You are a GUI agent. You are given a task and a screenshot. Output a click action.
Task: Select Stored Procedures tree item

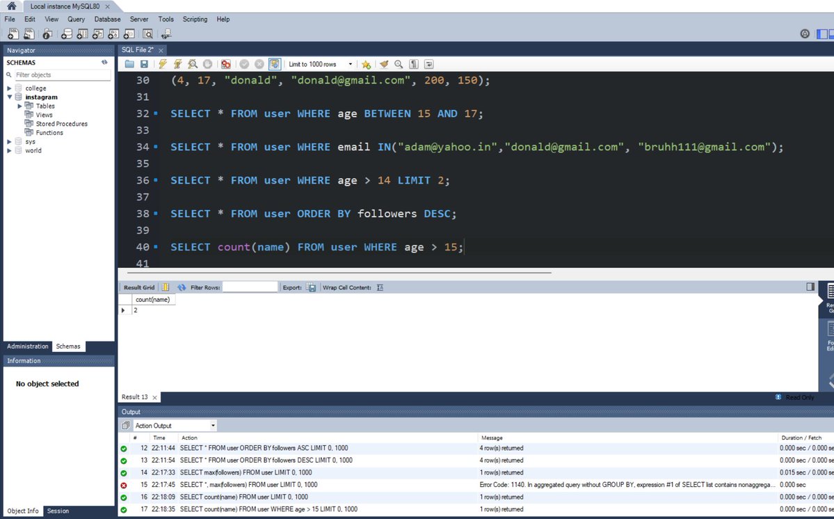(x=62, y=124)
